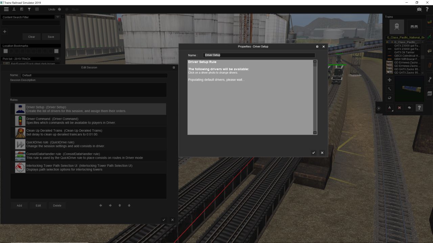Expand the Pick list 2019 TRACK dropdown

pos(58,59)
